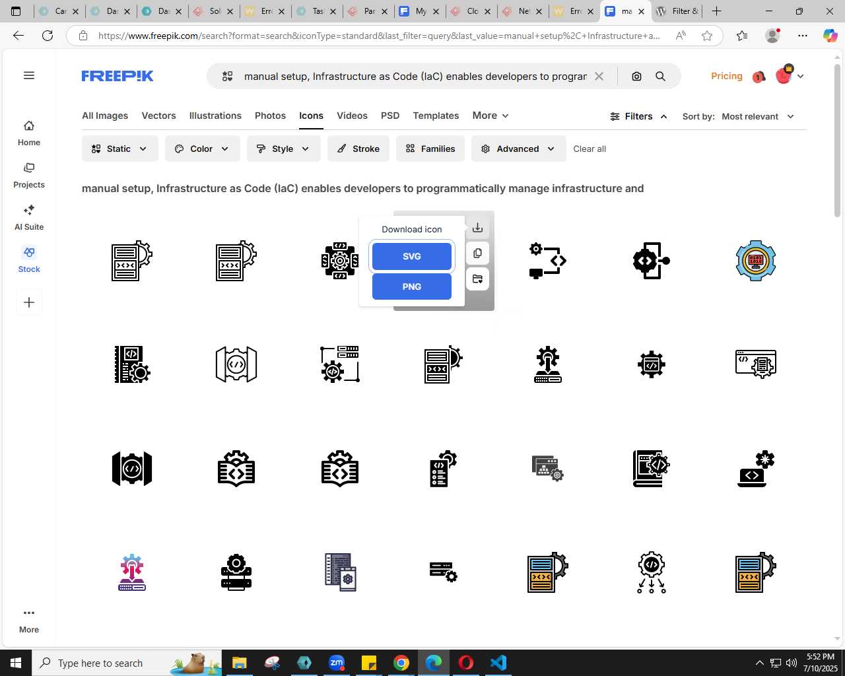Switch to the PSD tab
The image size is (845, 676).
[390, 116]
